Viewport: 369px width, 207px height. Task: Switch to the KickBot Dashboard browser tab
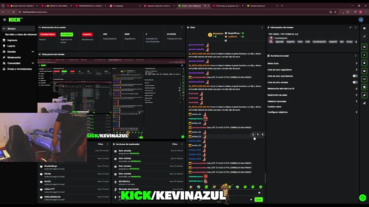click(262, 6)
